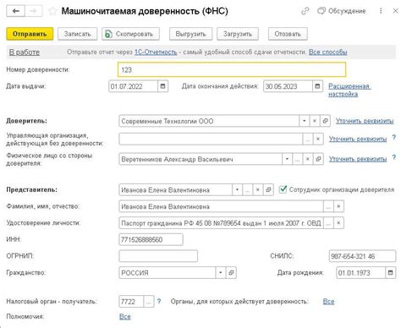Expand the Представитель dropdown arrow
401x328 pixels.
(x=237, y=189)
